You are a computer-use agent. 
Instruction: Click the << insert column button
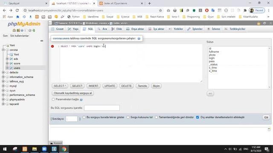point(210,93)
